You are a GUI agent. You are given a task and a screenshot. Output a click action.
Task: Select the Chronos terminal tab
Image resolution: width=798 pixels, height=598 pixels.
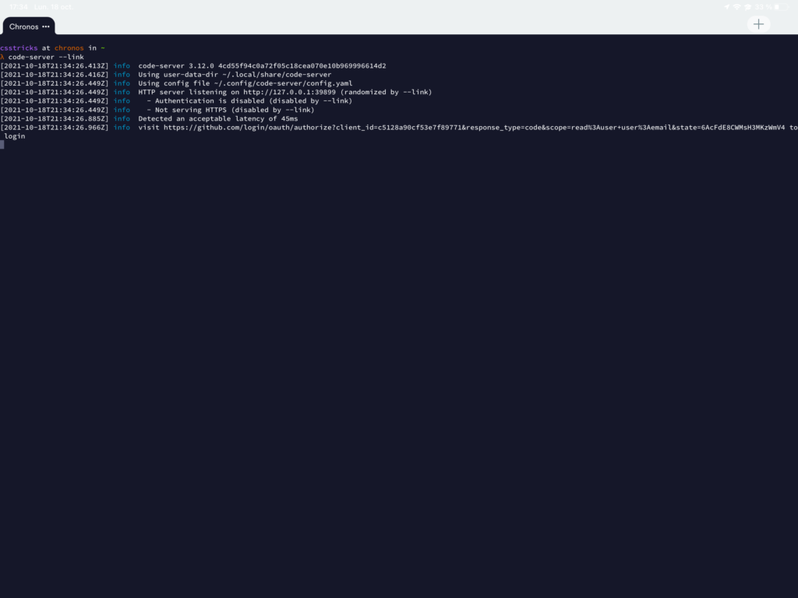pos(29,26)
